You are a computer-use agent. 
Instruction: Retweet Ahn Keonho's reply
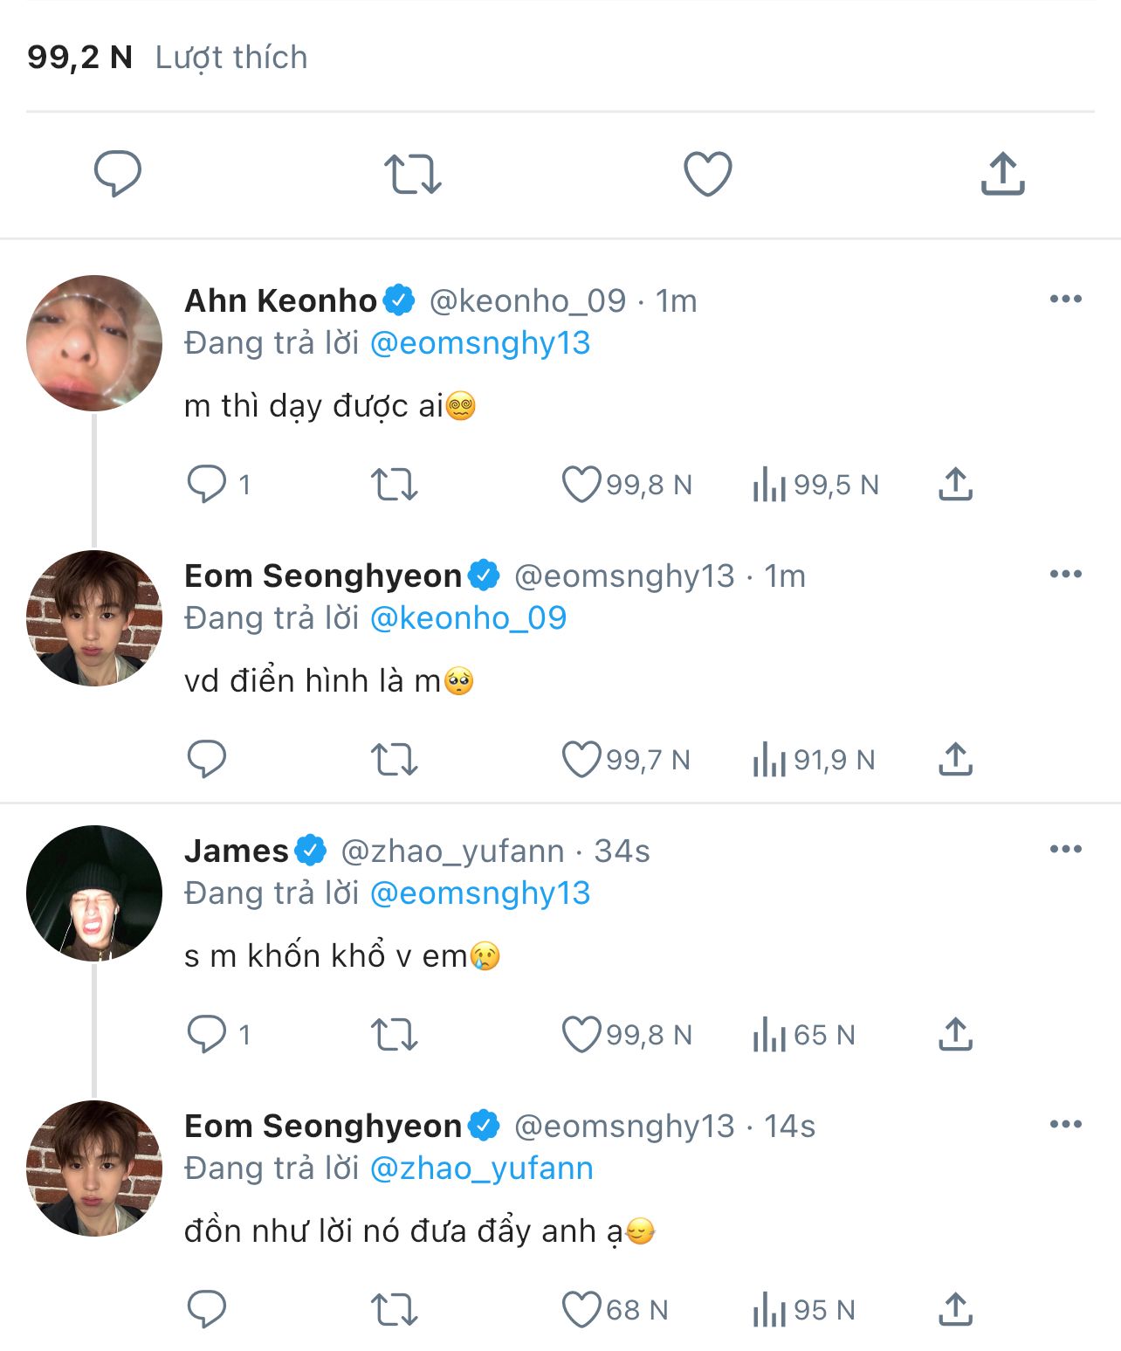click(x=395, y=485)
